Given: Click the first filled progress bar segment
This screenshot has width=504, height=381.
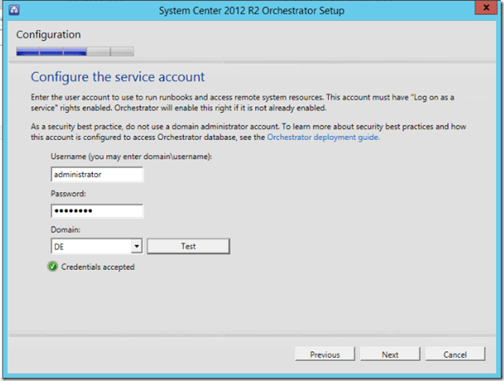Looking at the screenshot, I should point(27,52).
